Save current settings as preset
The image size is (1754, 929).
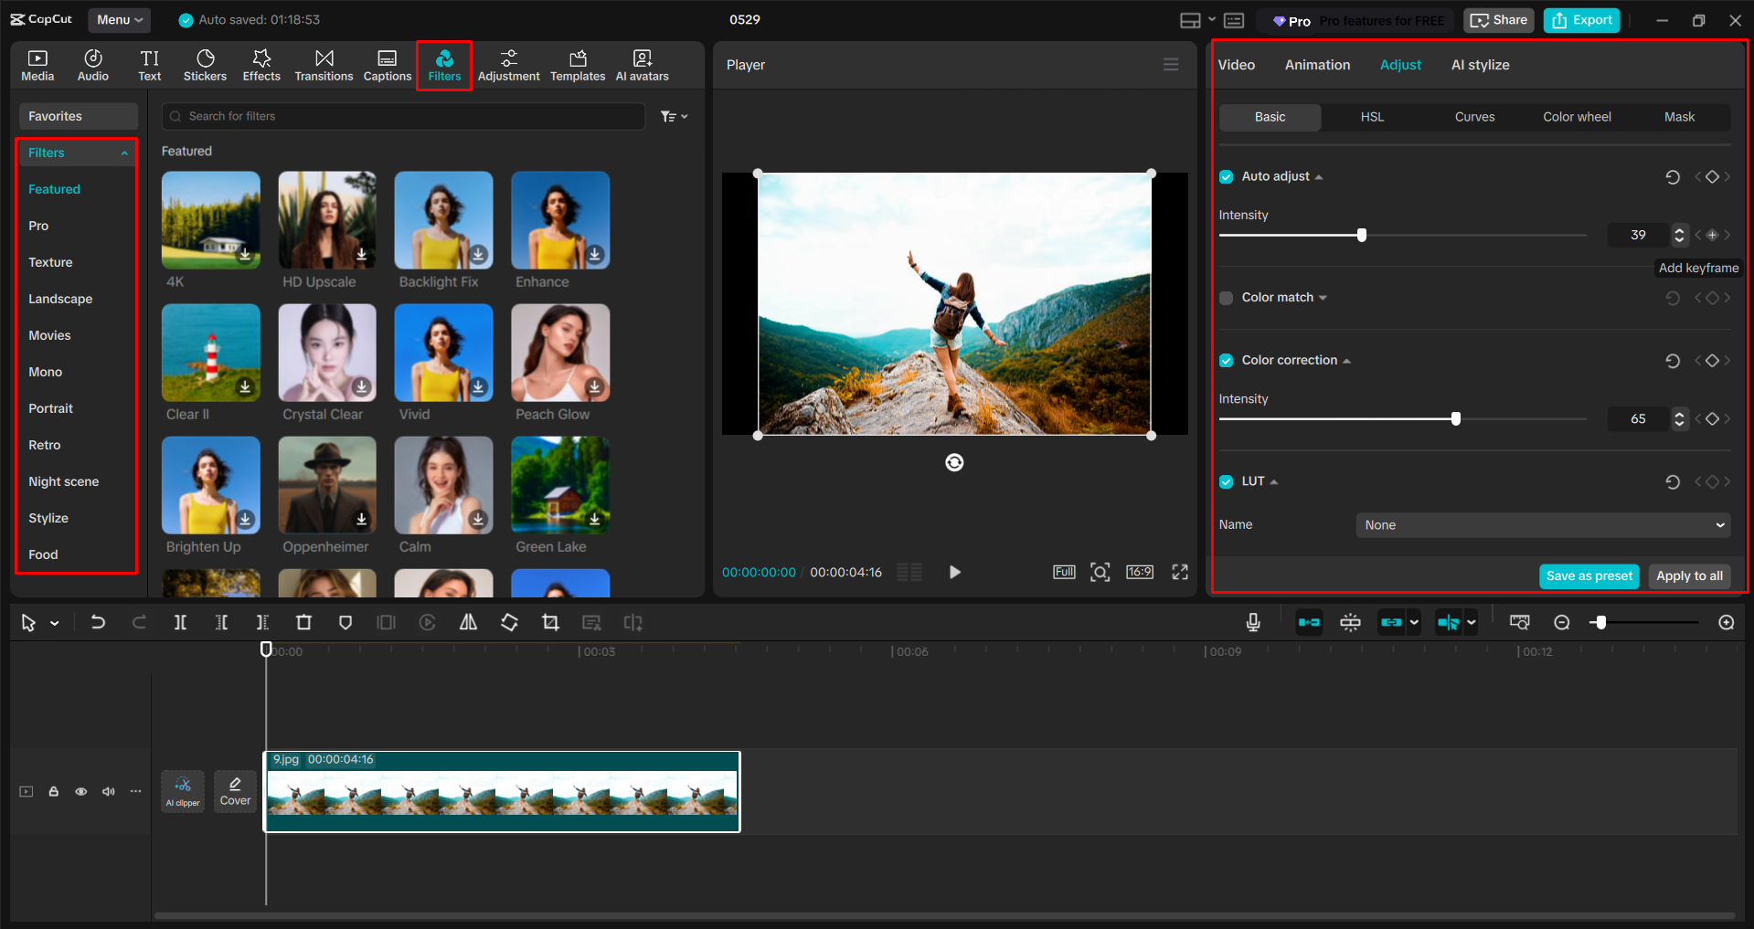click(1589, 575)
